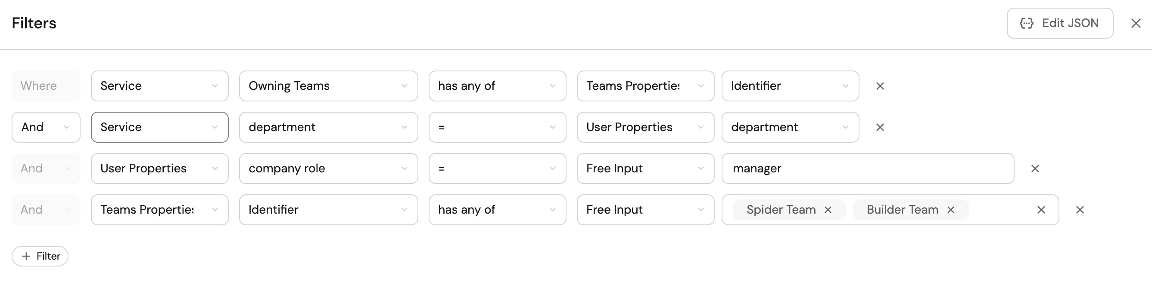The width and height of the screenshot is (1152, 282).
Task: Delete the Teams Identifier filter row
Action: (x=1080, y=210)
